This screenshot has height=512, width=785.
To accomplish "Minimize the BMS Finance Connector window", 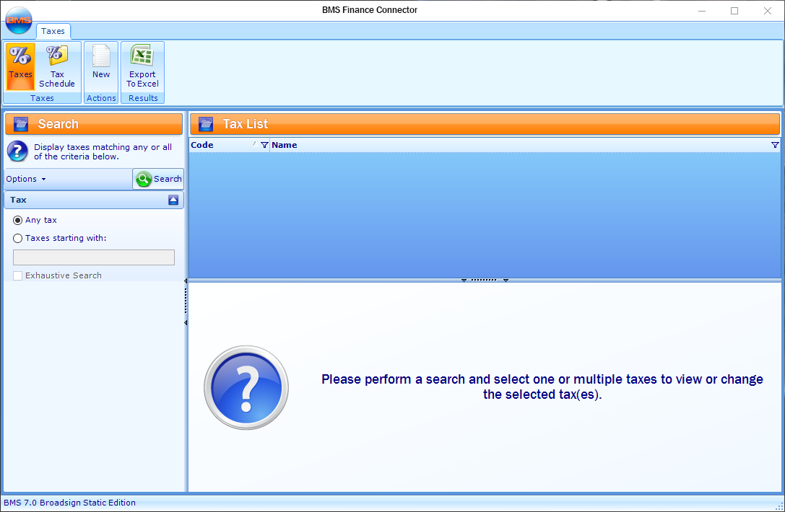I will coord(702,11).
